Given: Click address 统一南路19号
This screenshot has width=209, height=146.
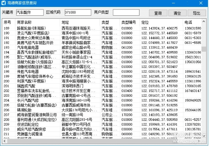Looking at the screenshot, I should pyautogui.click(x=72, y=115).
